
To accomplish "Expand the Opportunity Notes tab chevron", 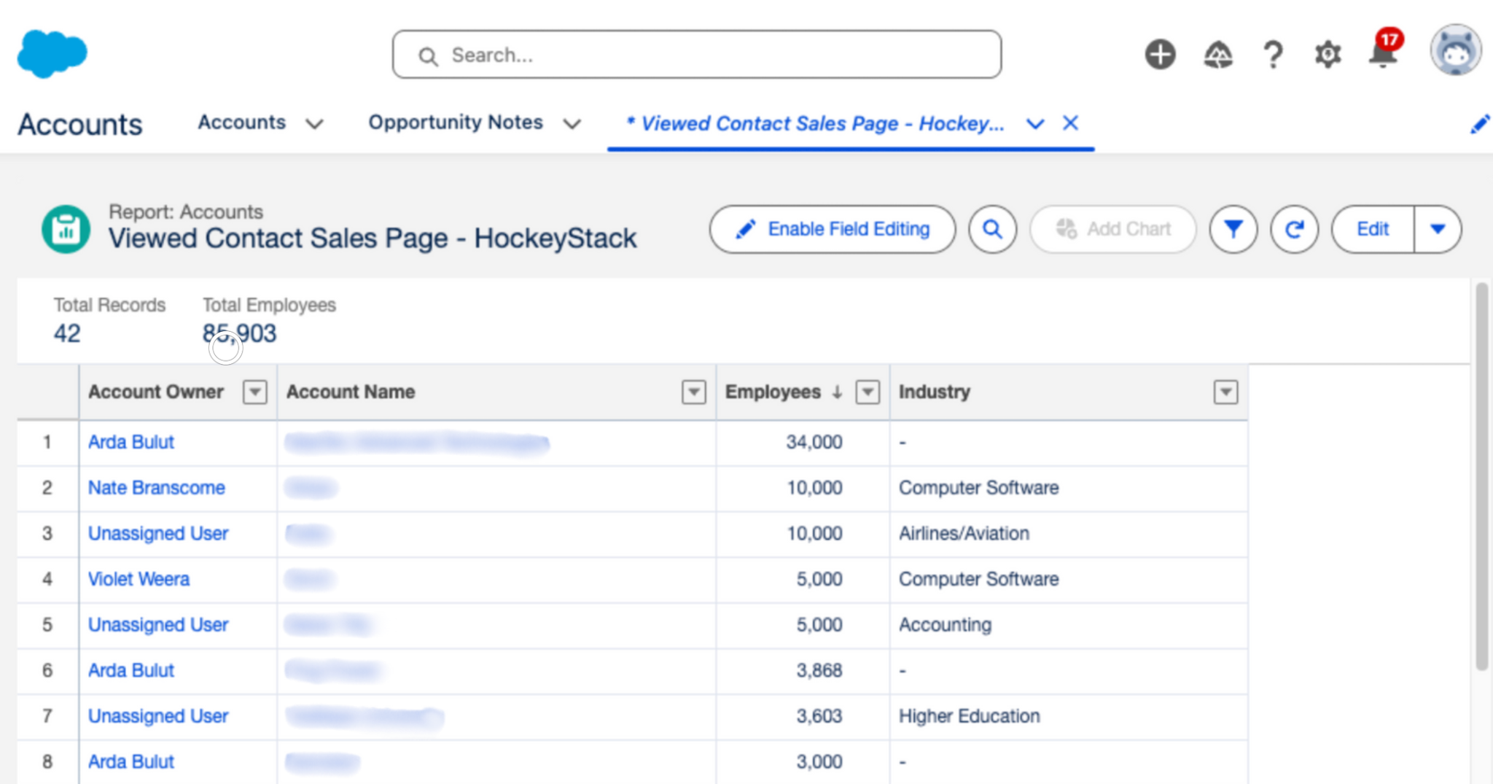I will tap(572, 124).
